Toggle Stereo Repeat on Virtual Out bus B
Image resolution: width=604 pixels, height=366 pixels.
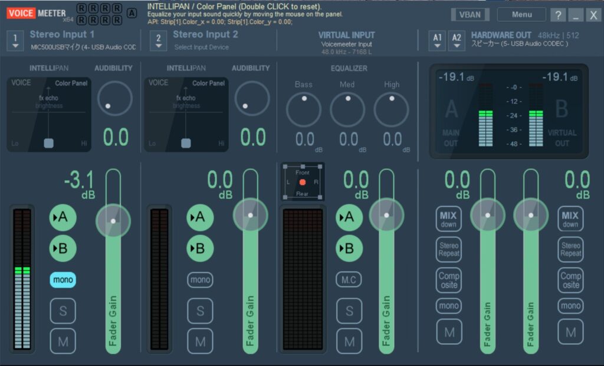tap(570, 249)
